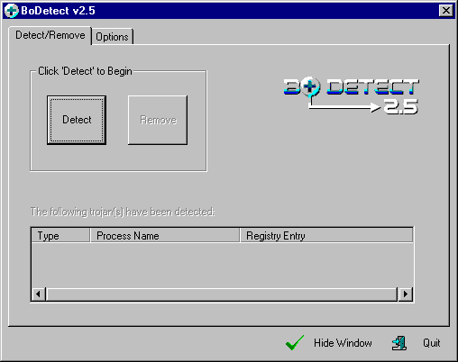Viewport: 458px width, 362px height.
Task: Click the 'Click 'Detect' to Begin' group label
Action: [x=85, y=71]
